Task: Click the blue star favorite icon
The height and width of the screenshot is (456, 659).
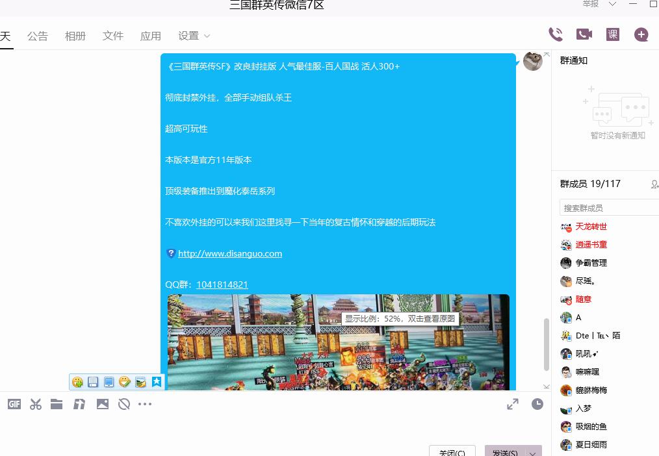Action: click(x=157, y=382)
